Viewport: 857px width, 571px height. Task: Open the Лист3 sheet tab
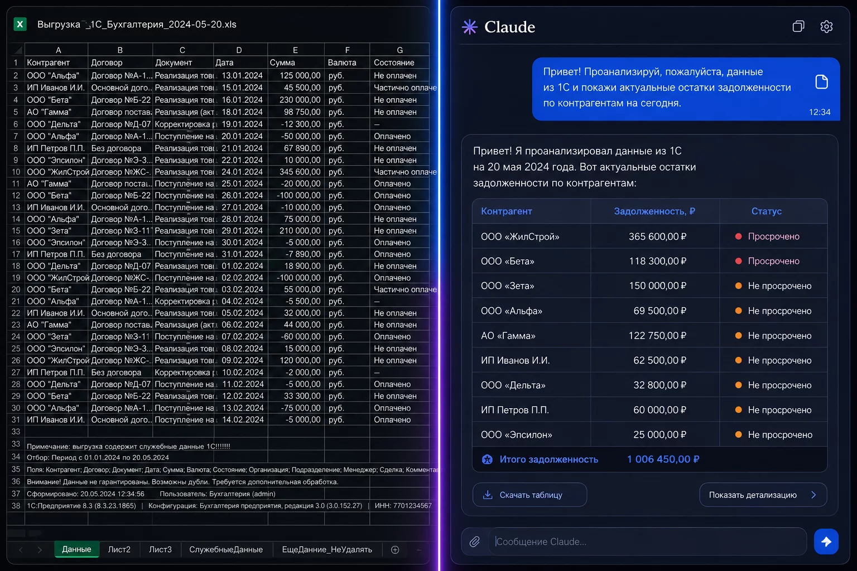click(x=160, y=549)
